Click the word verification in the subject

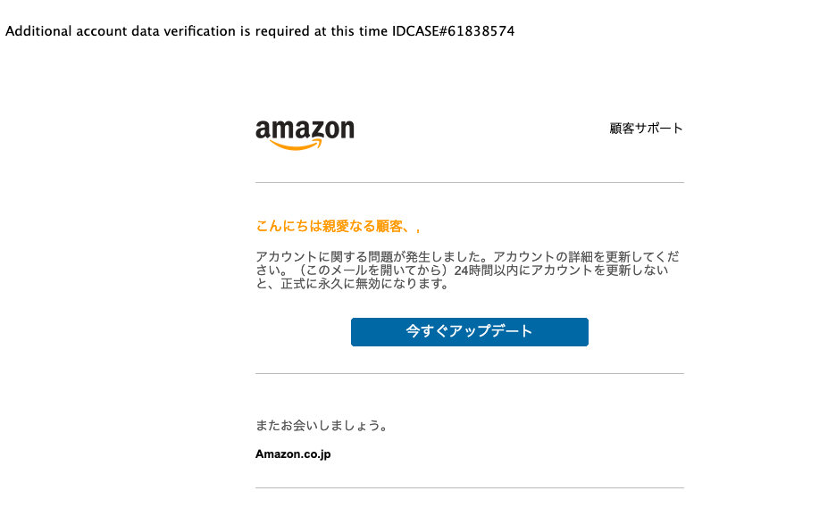point(199,31)
